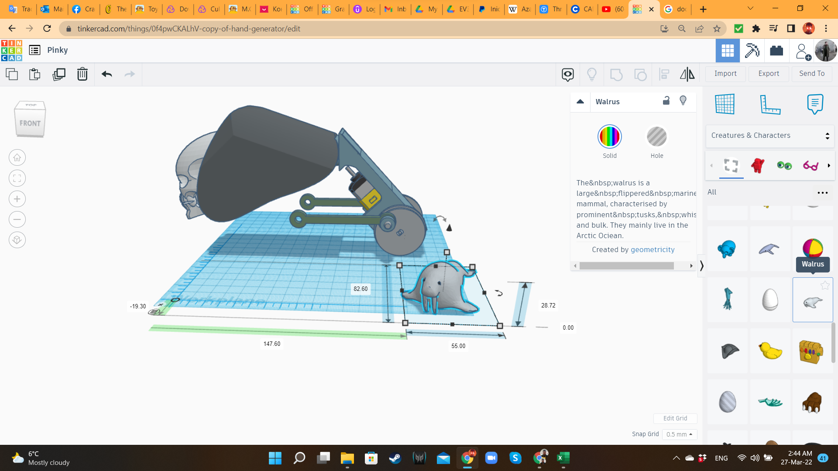Open the Notes tool icon
This screenshot has width=838, height=471.
815,104
